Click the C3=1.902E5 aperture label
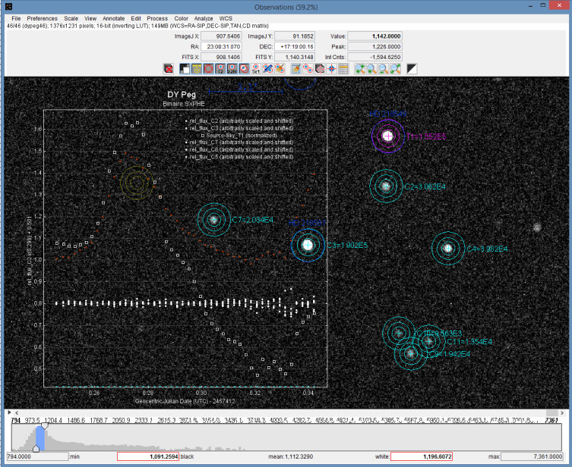The width and height of the screenshot is (572, 467). pos(347,246)
